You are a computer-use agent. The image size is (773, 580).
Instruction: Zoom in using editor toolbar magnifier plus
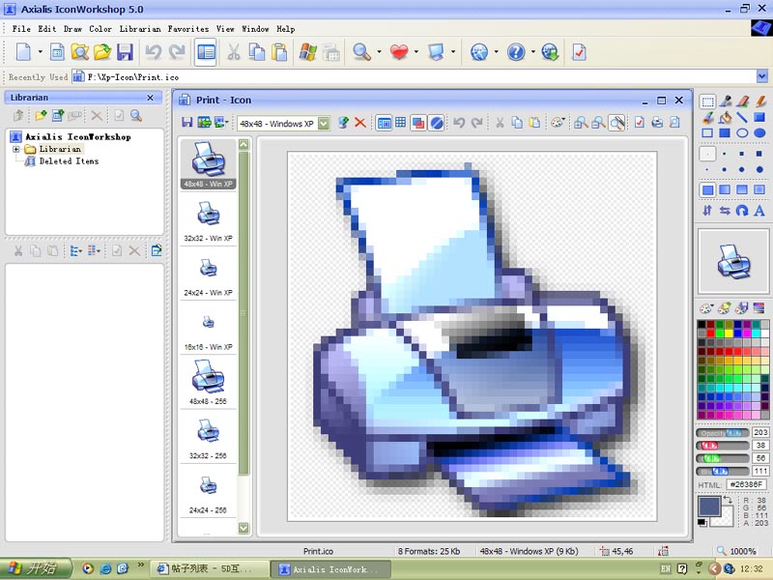pos(581,123)
